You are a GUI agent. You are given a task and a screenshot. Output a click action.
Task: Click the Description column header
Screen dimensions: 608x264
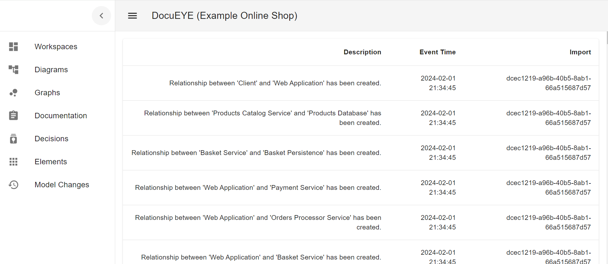pos(362,52)
